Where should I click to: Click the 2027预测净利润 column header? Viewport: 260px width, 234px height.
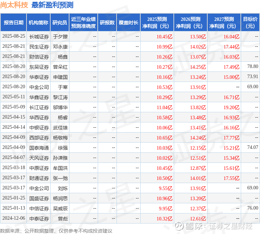224,23
